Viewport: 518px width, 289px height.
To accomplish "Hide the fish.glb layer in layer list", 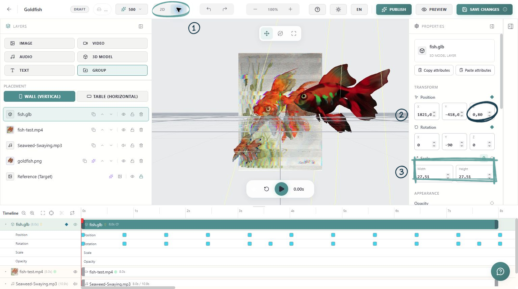I will pyautogui.click(x=124, y=114).
